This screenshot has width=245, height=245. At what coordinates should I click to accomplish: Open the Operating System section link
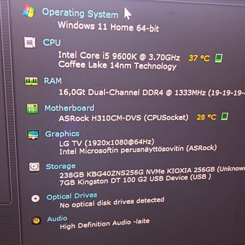click(80, 13)
